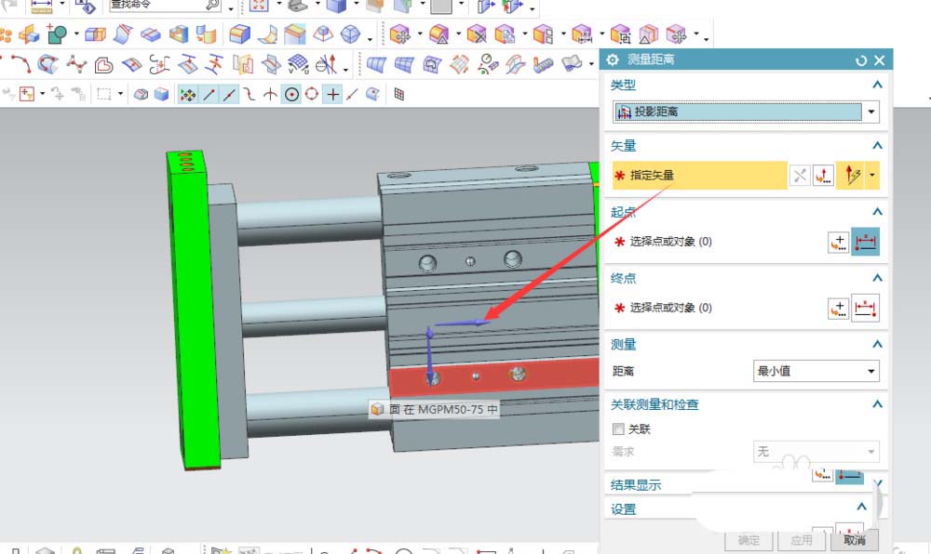931x554 pixels.
Task: Click the inferred vector icon
Action: (x=852, y=176)
